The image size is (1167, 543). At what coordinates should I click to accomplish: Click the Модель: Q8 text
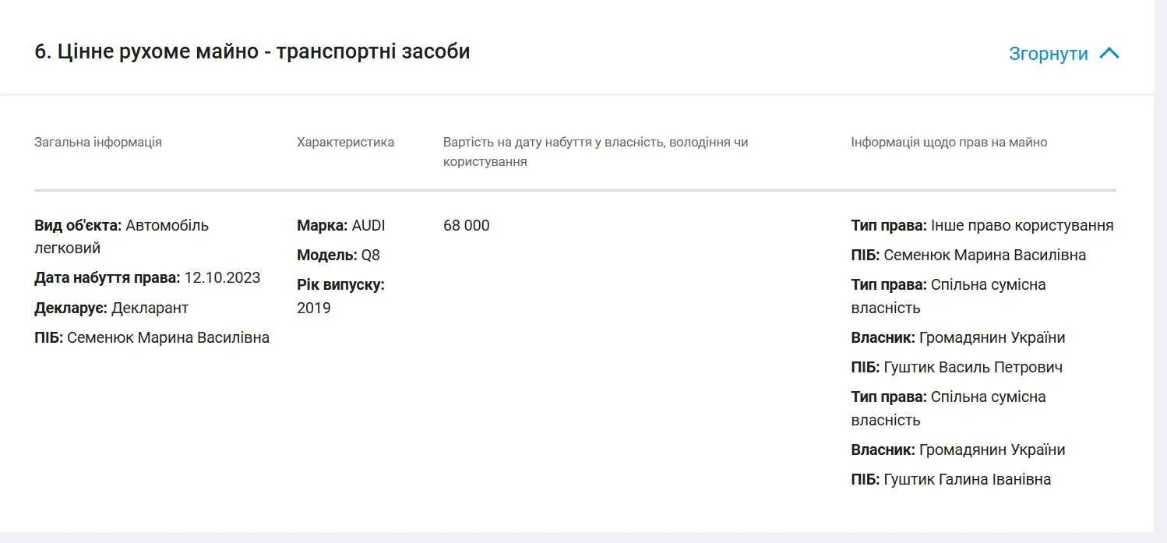[338, 255]
